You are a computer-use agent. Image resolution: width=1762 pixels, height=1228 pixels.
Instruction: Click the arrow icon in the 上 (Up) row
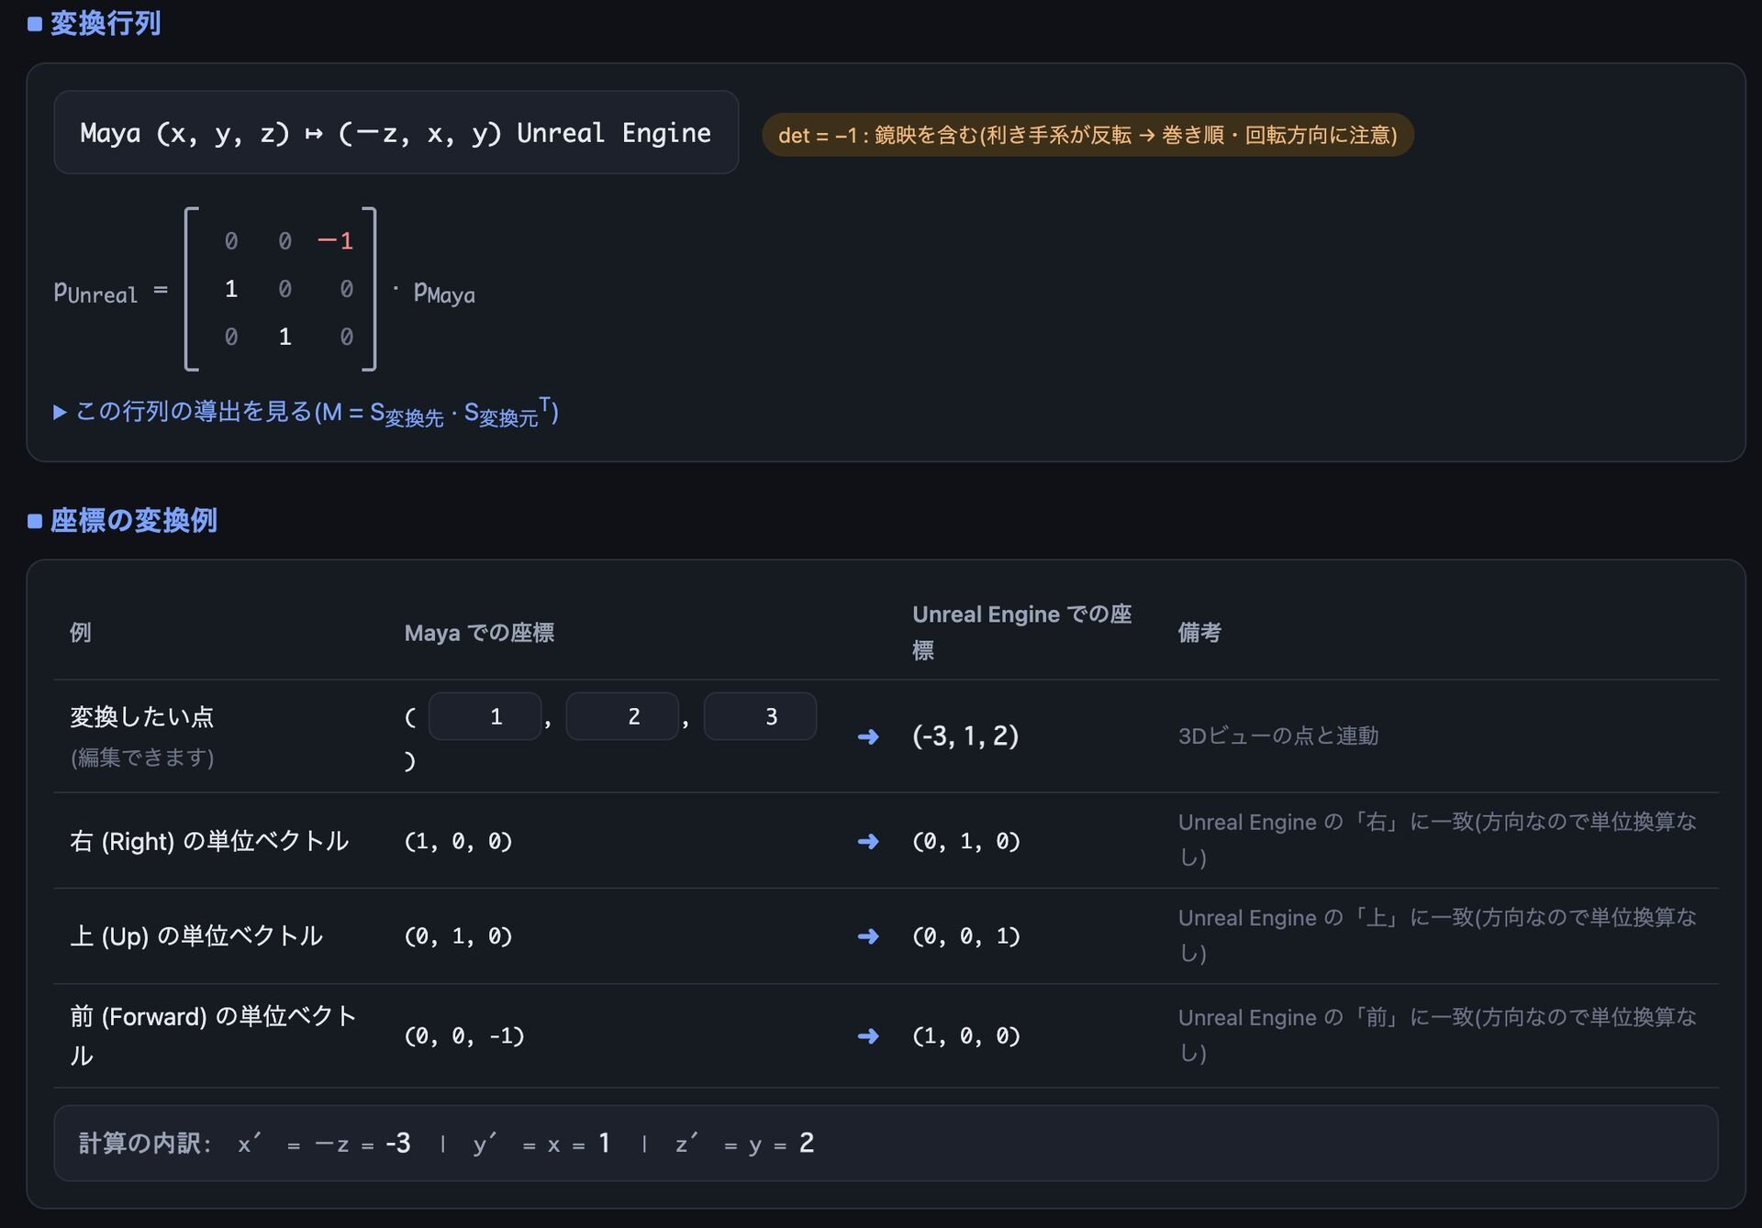[x=868, y=936]
